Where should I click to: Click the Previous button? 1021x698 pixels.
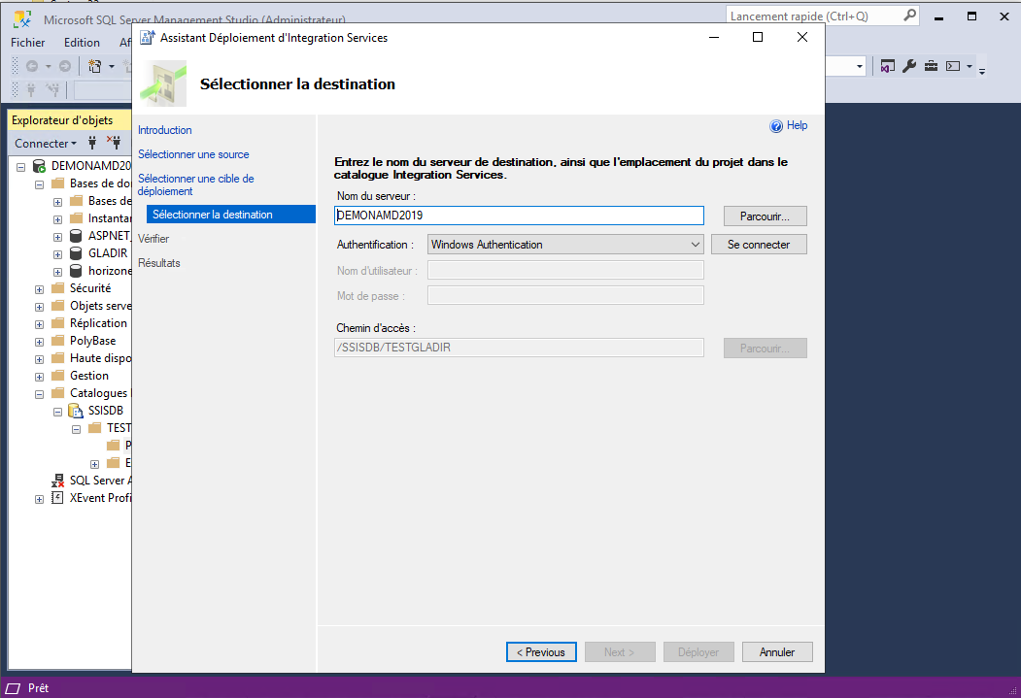pos(541,652)
